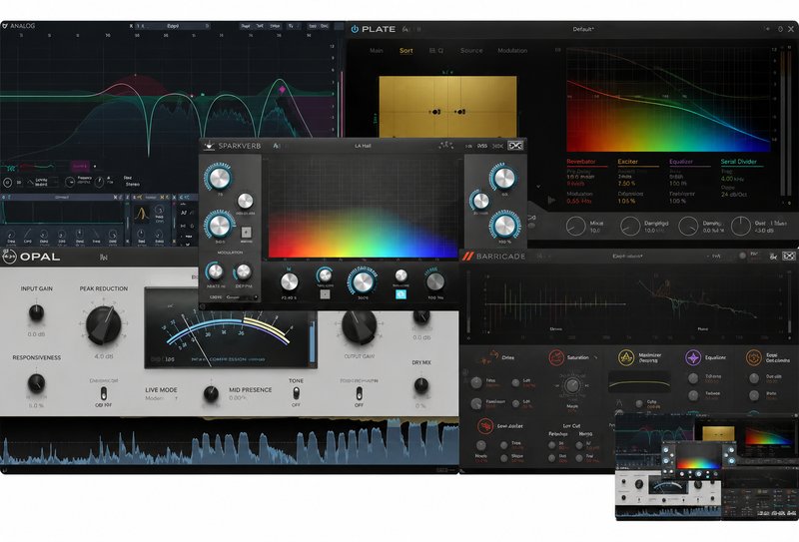799x542 pixels.
Task: Open the Live Mode Modern dropdown in Opal
Action: click(x=161, y=398)
